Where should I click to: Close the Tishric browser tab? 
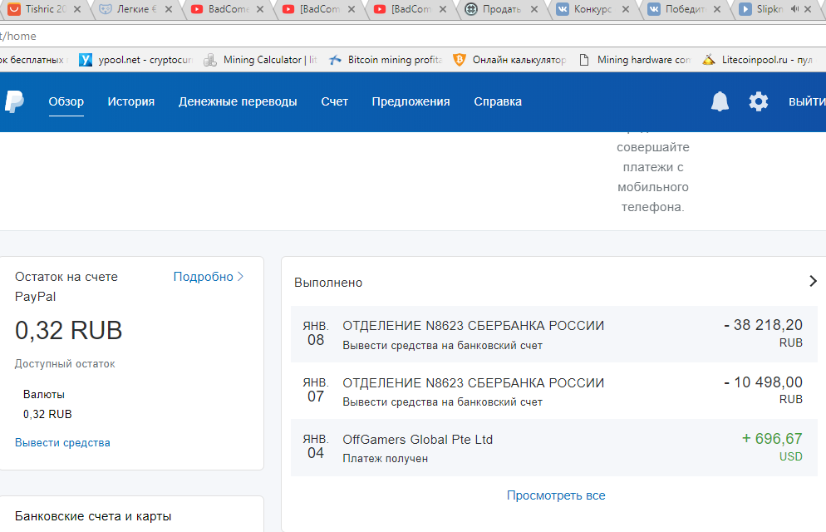tap(77, 9)
